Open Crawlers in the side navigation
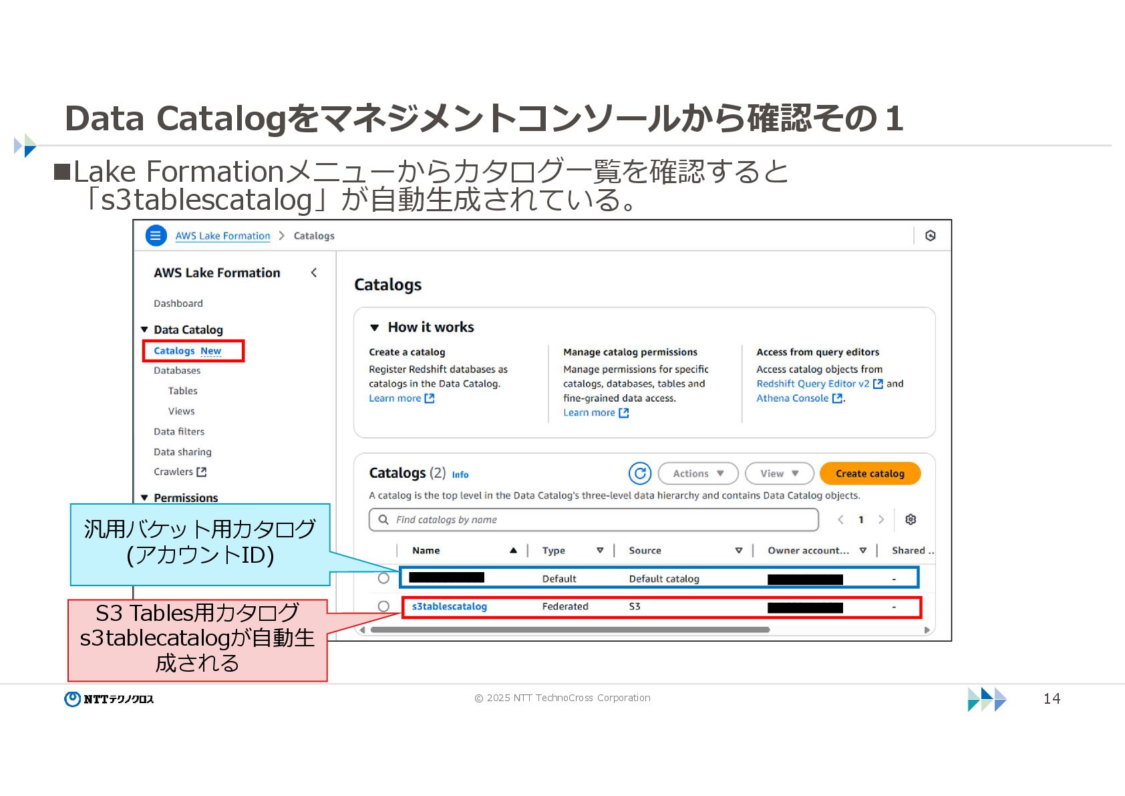Image resolution: width=1125 pixels, height=796 pixels. (x=173, y=472)
